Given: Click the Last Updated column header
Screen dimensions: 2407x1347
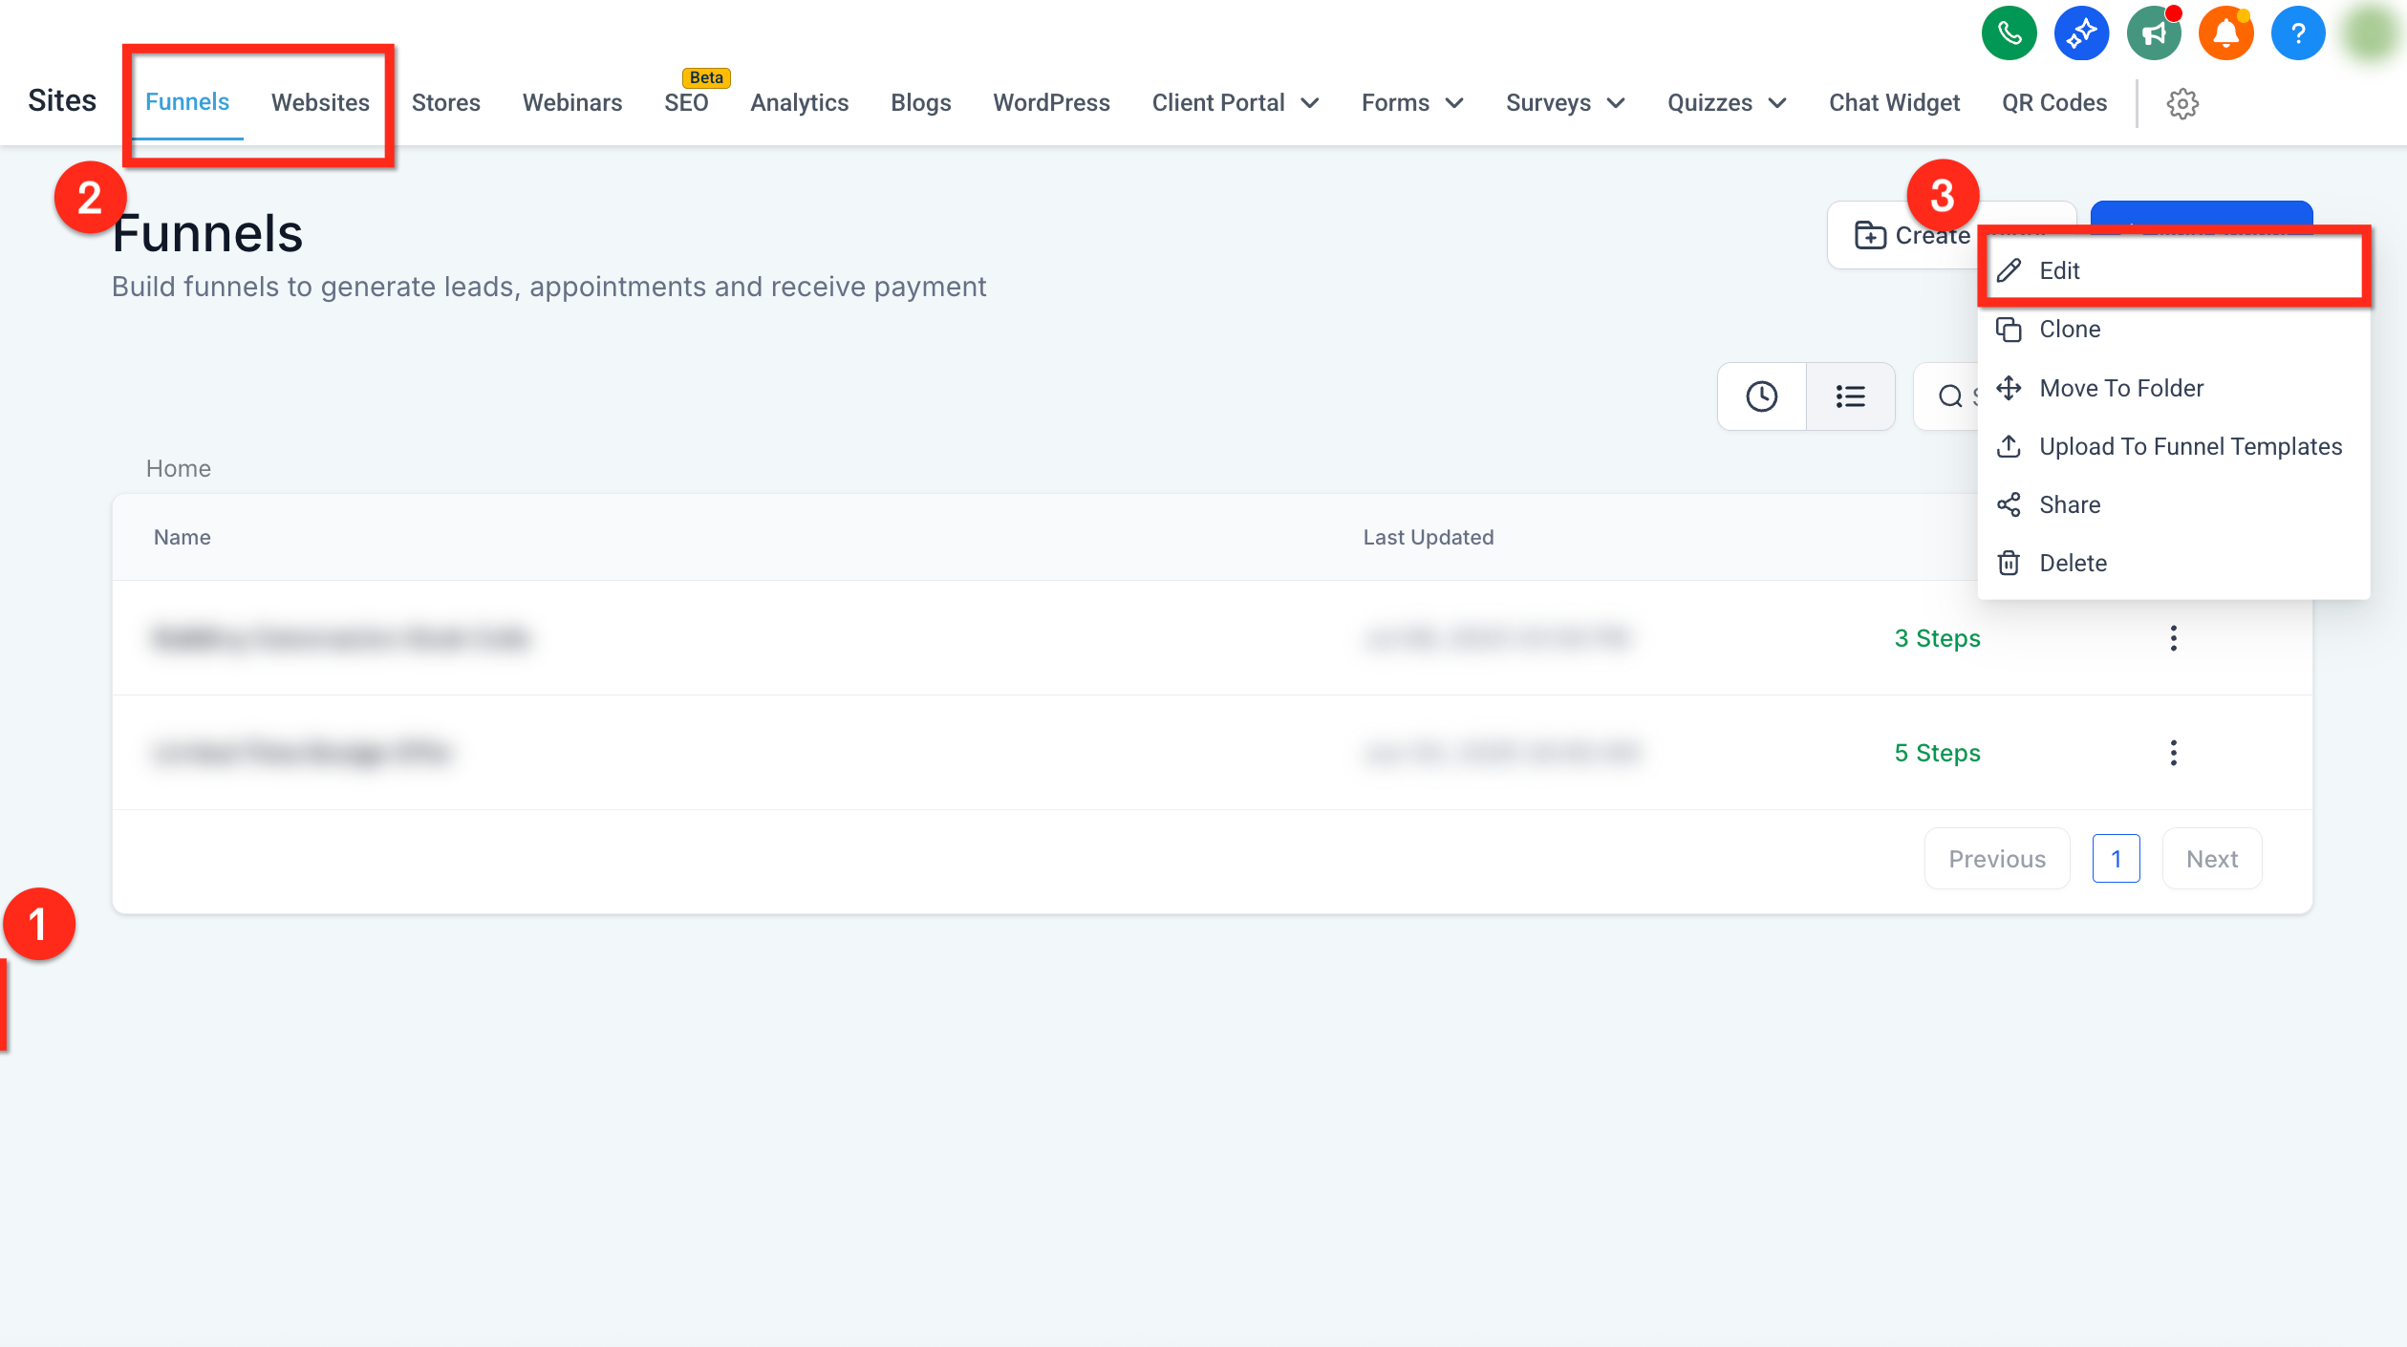Looking at the screenshot, I should (1428, 537).
